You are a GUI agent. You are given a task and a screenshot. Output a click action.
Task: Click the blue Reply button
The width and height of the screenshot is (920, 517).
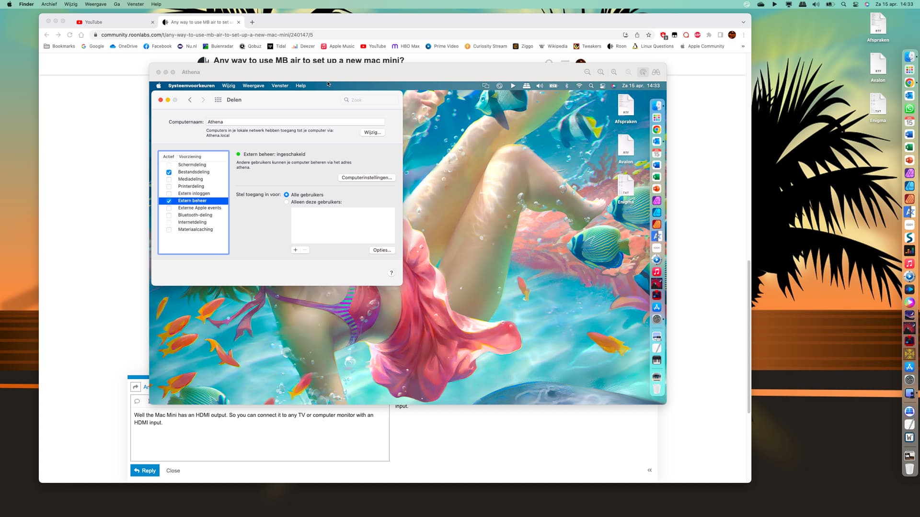pyautogui.click(x=145, y=471)
